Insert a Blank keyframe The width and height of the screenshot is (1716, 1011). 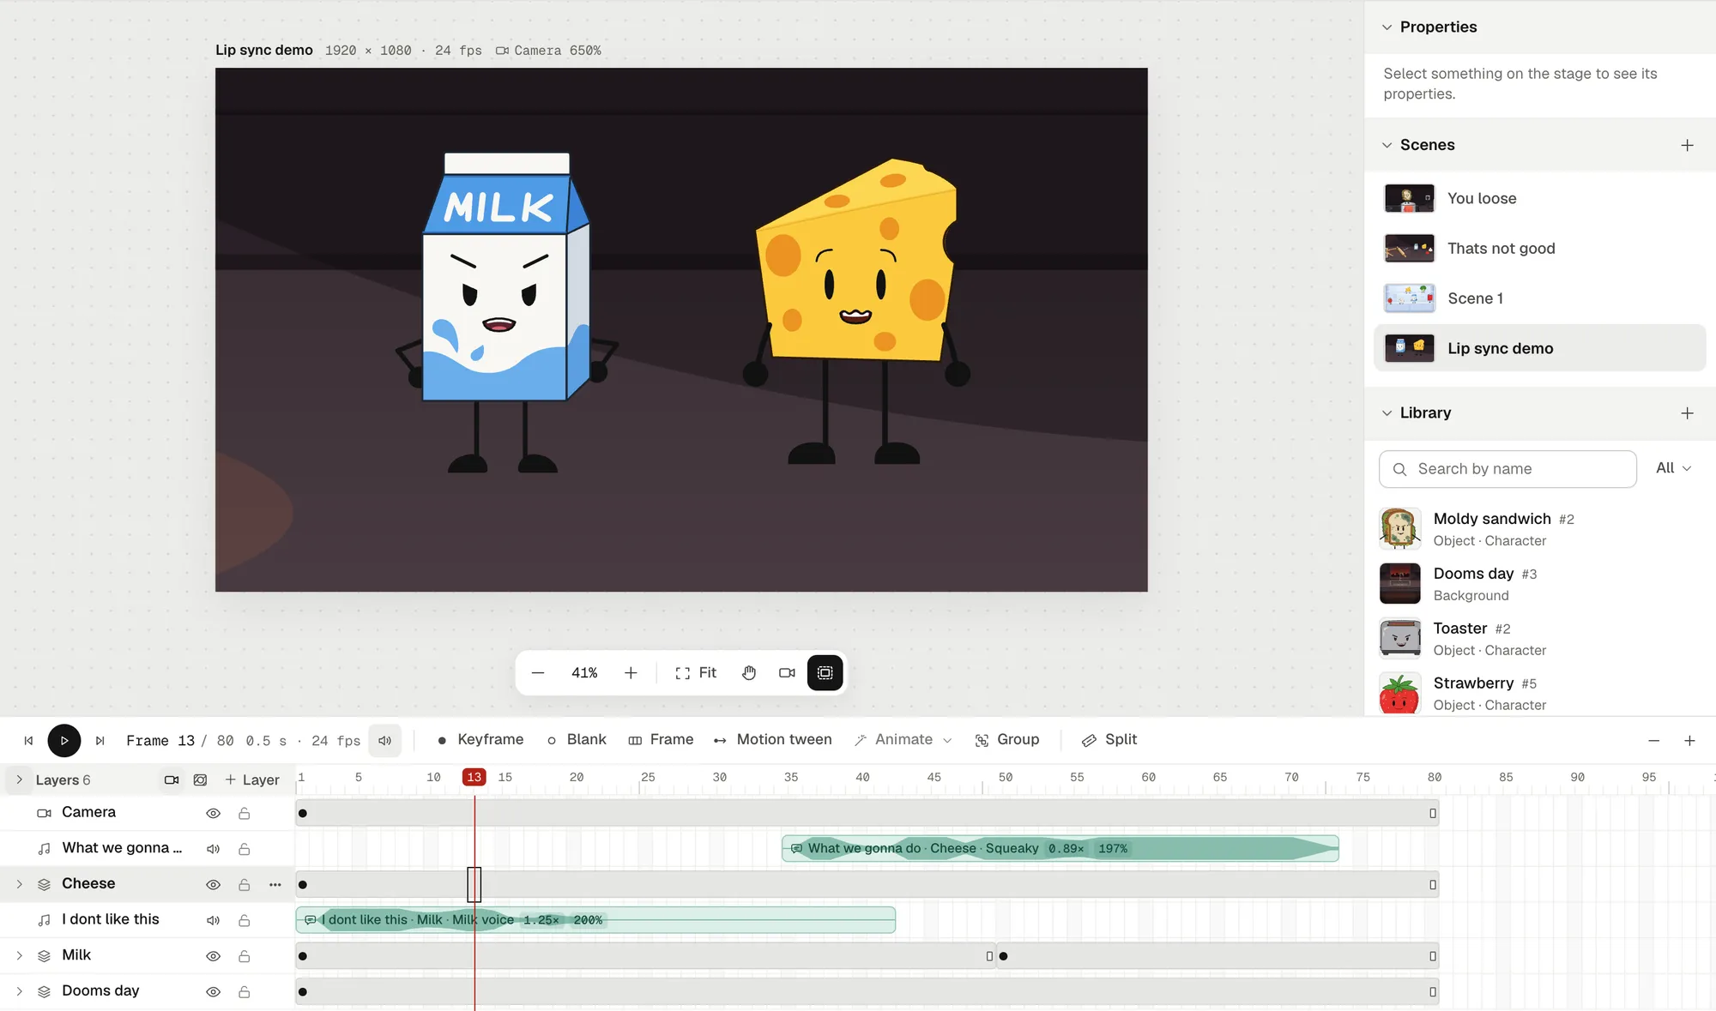[x=577, y=739]
